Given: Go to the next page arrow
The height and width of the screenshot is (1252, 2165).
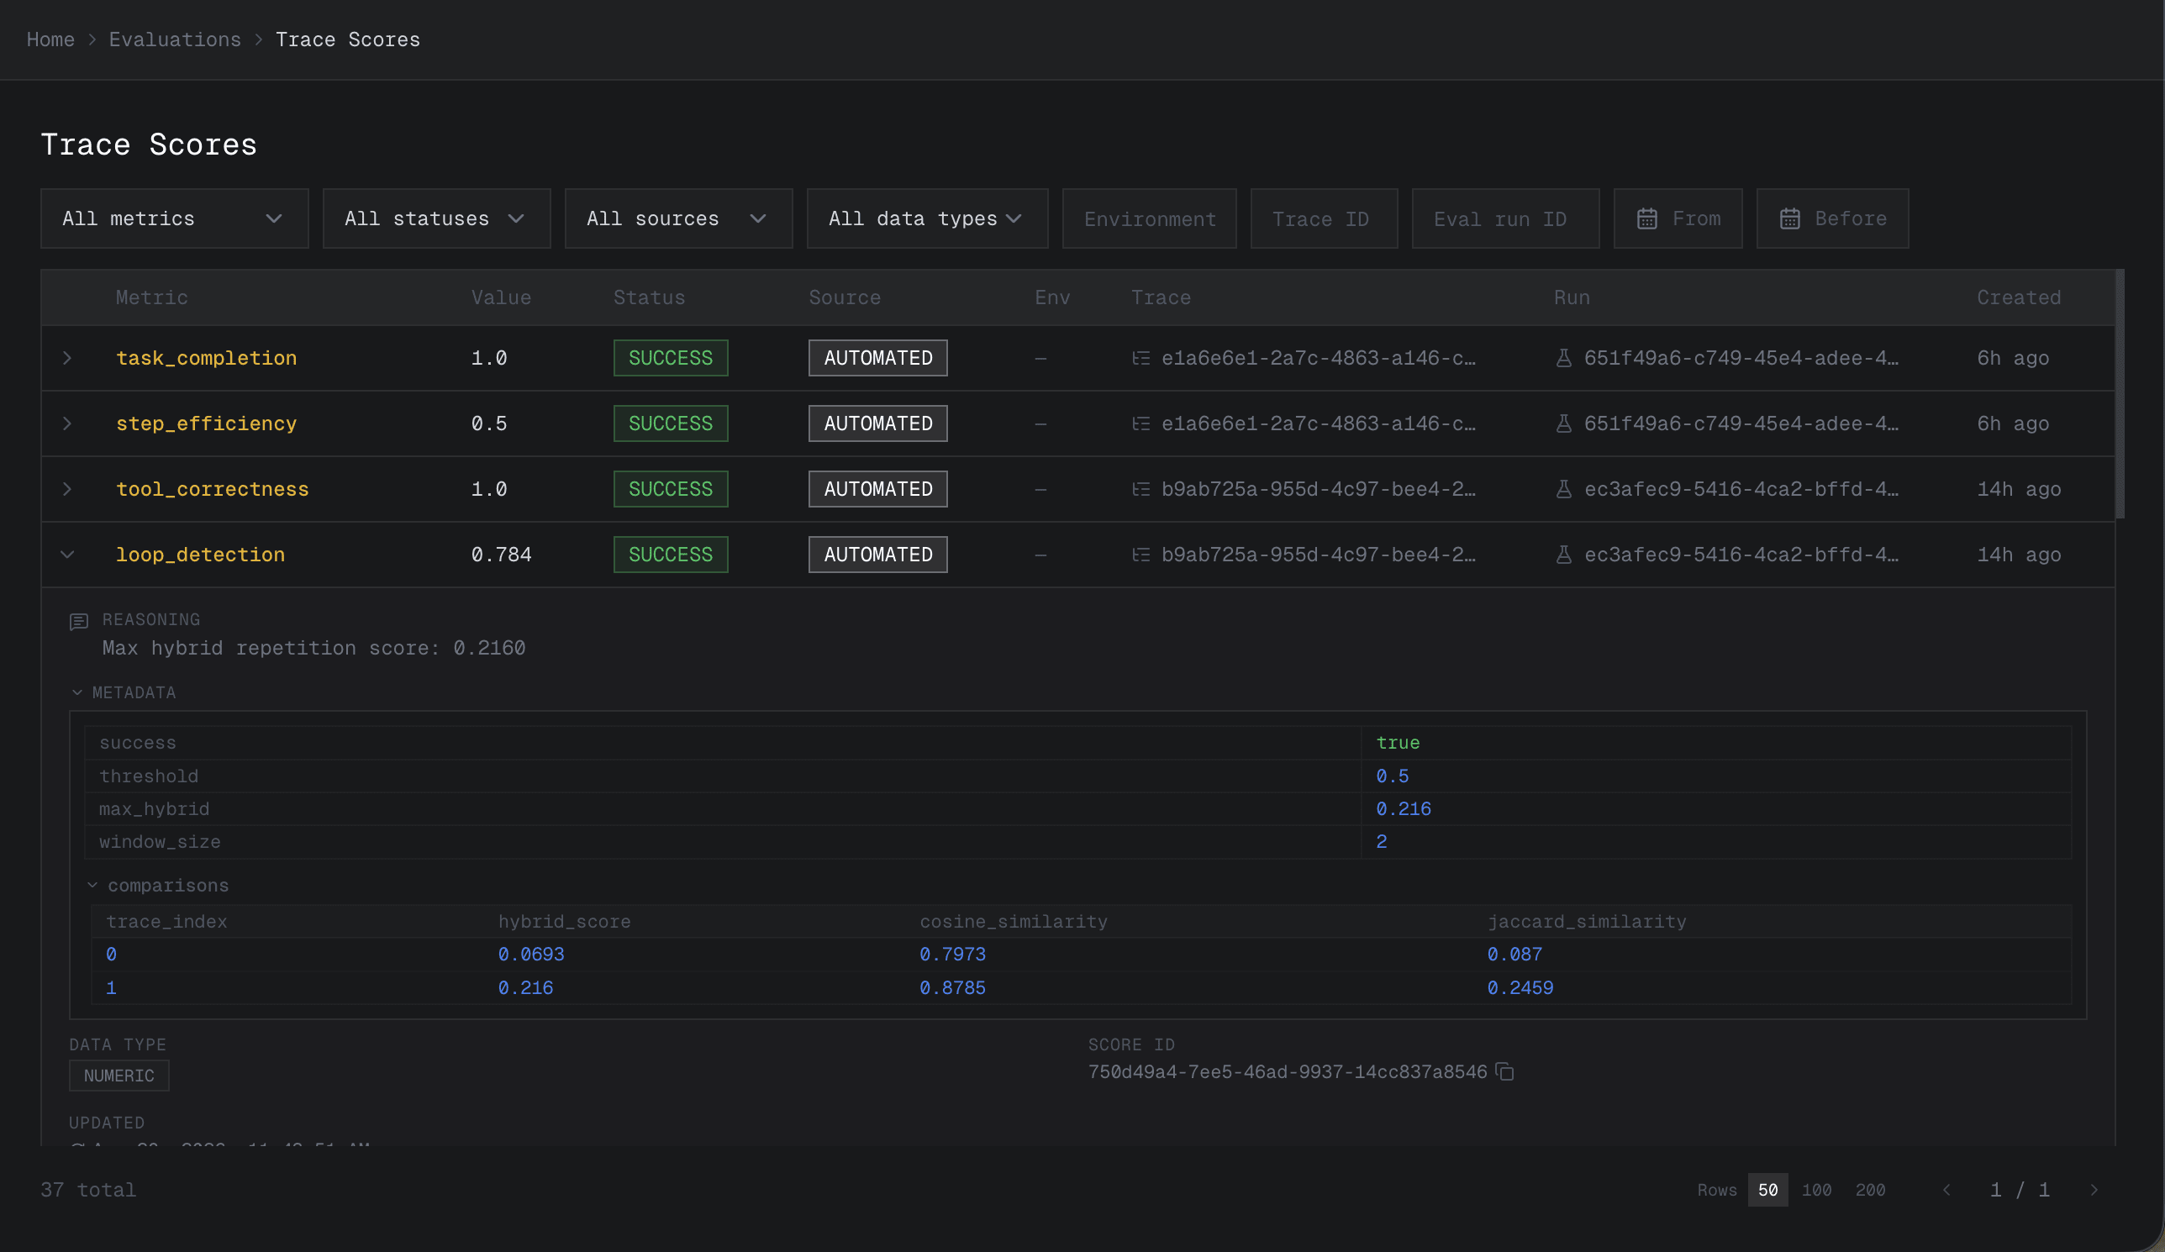Looking at the screenshot, I should click(2094, 1189).
